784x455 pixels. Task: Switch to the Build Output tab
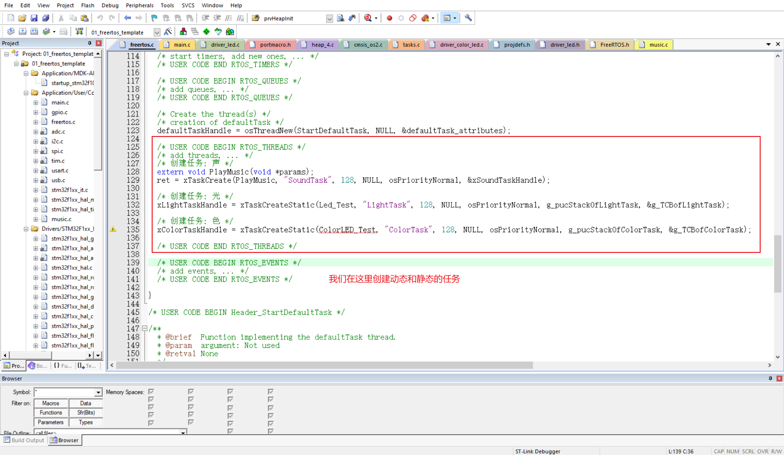(x=24, y=440)
